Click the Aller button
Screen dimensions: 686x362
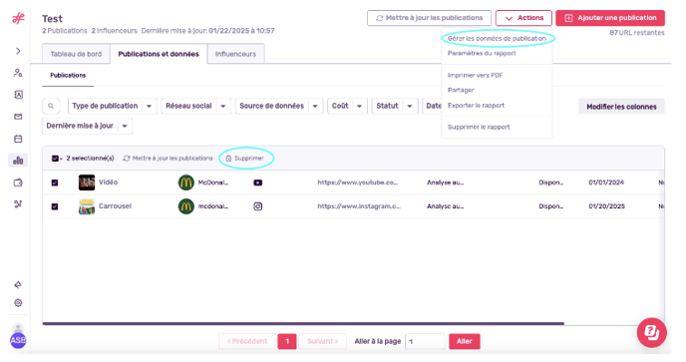[465, 341]
